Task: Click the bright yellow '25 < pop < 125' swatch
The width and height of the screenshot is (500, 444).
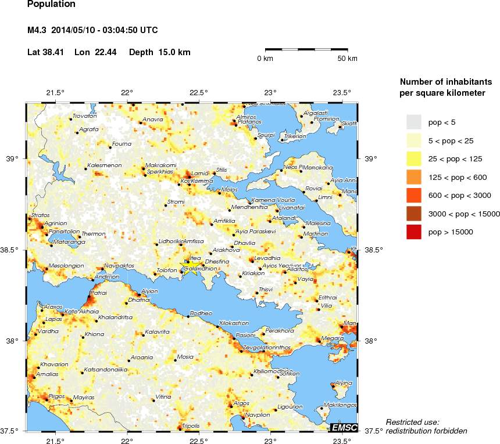Action: pyautogui.click(x=413, y=159)
